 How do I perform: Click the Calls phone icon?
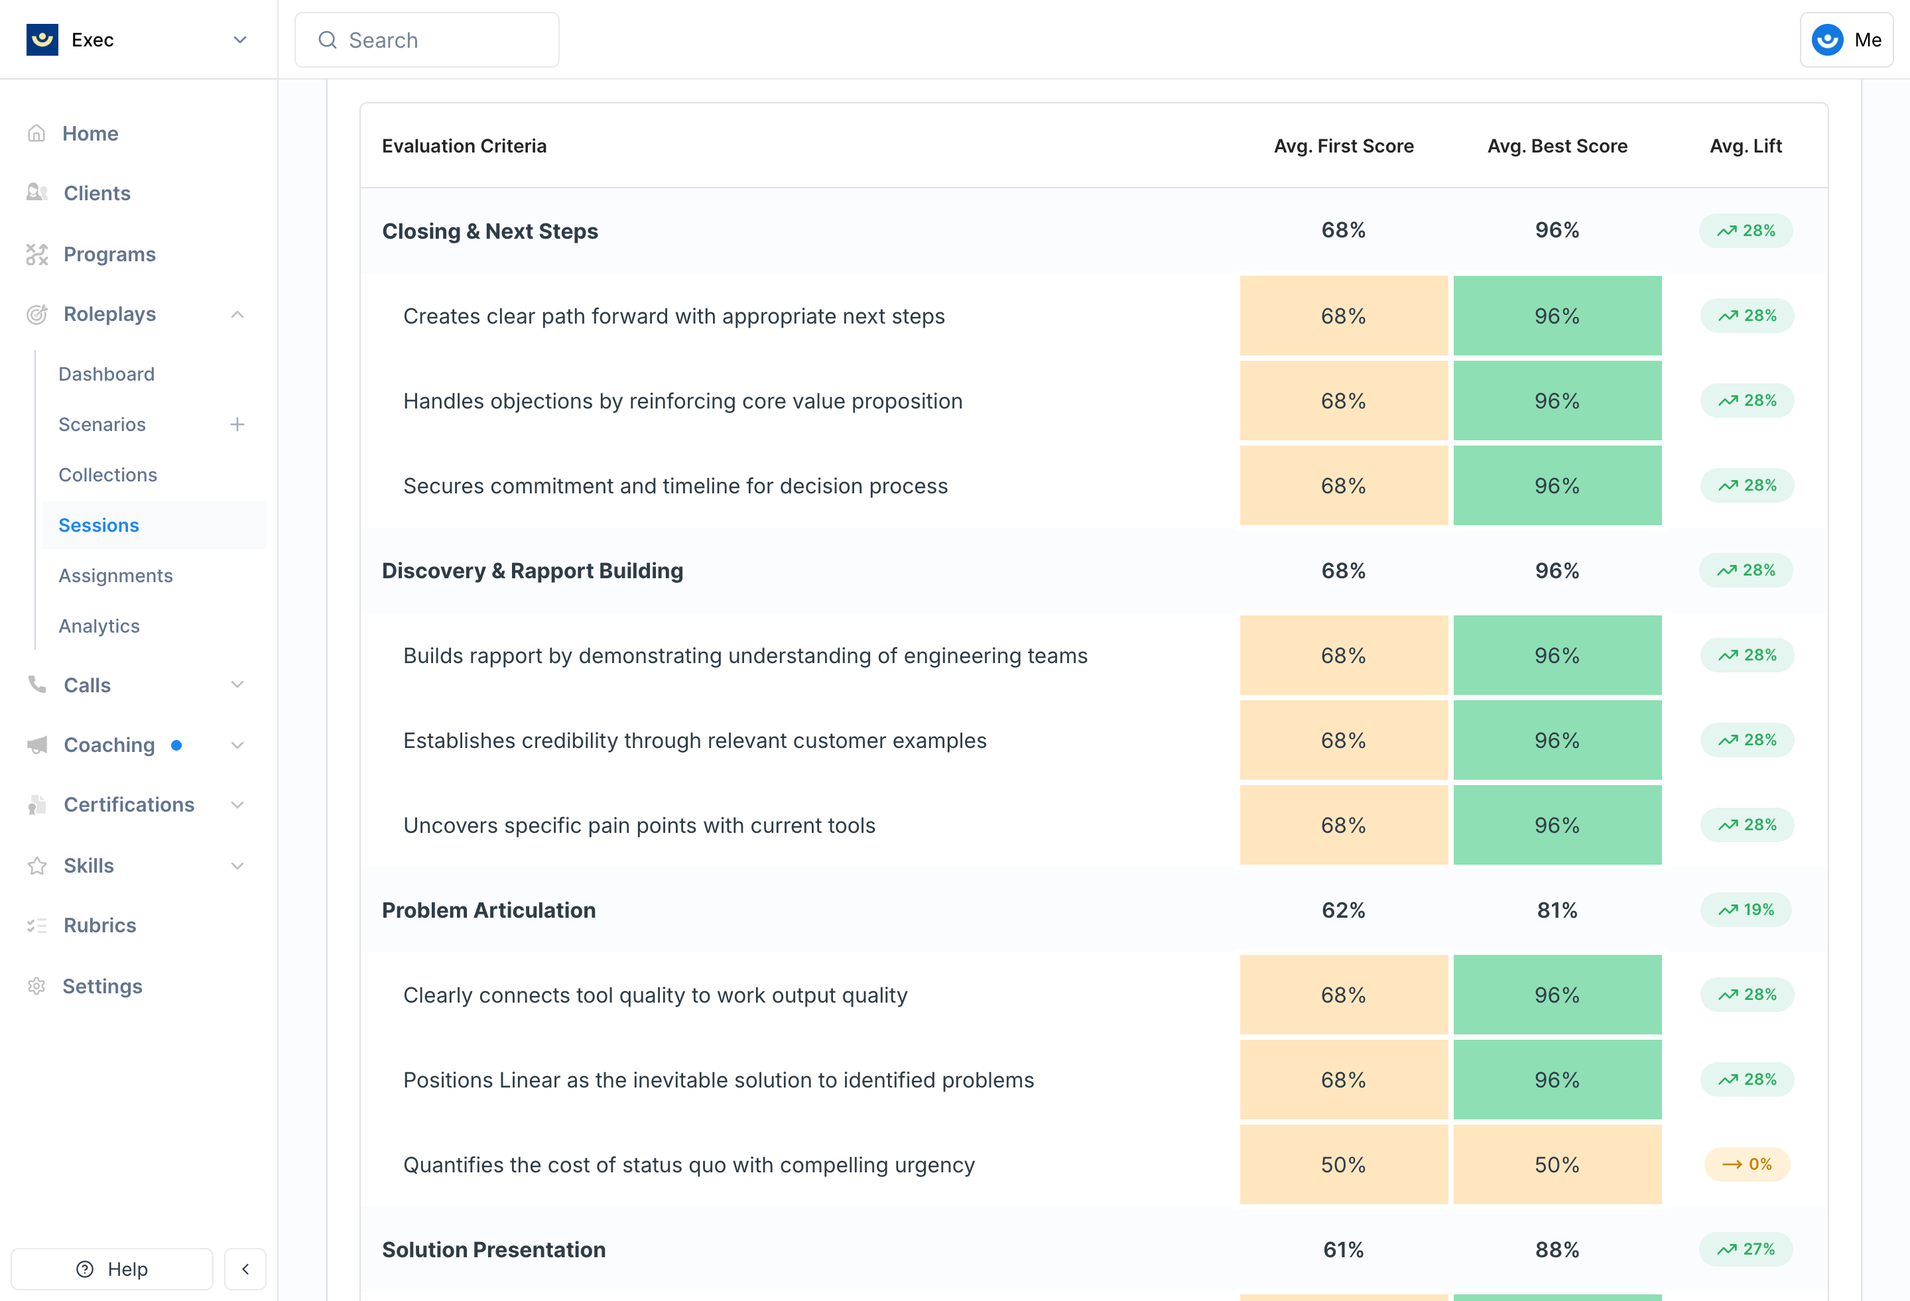pos(37,684)
